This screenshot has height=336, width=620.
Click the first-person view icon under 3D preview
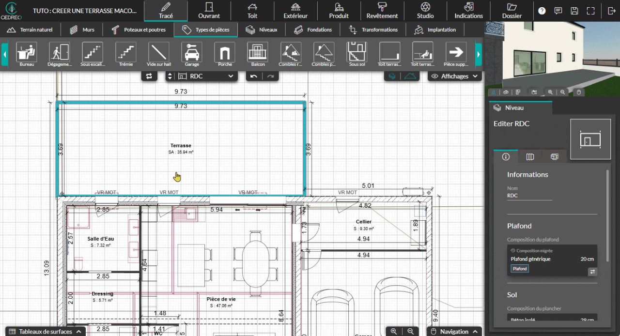[494, 92]
